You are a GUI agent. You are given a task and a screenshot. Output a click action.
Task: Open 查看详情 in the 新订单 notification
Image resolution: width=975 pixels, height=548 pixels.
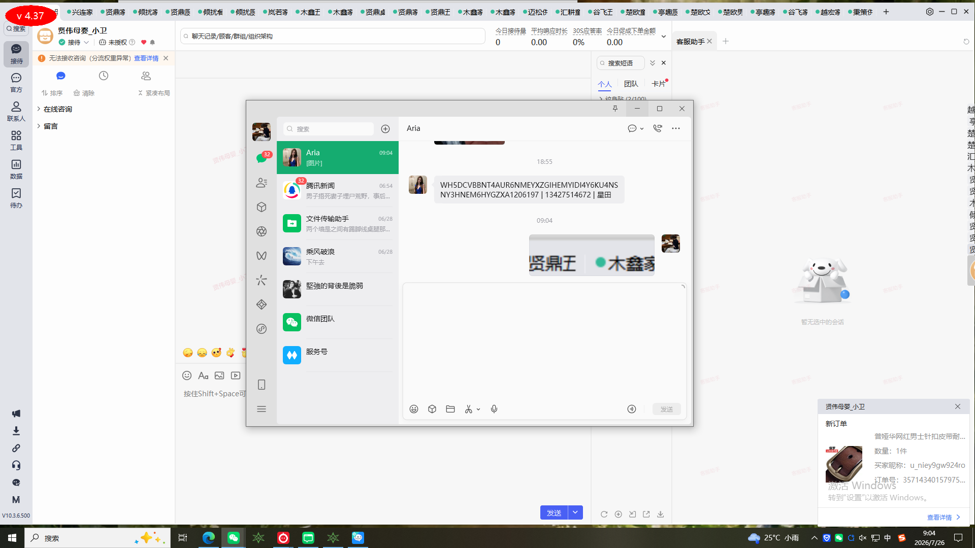[943, 517]
